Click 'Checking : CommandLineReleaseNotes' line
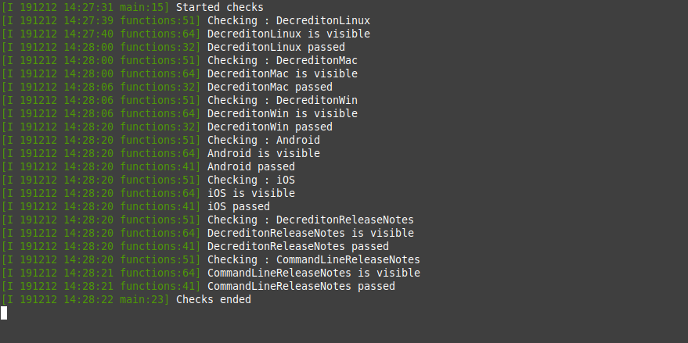This screenshot has height=343, width=688. click(314, 259)
